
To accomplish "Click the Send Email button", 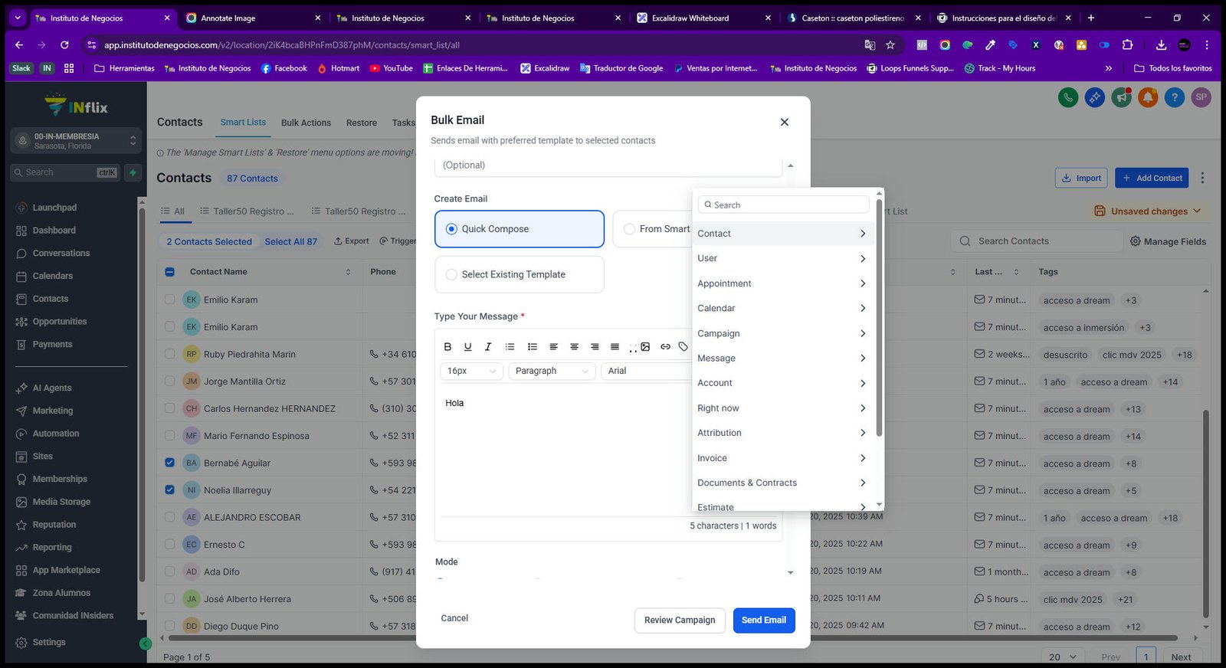I will [764, 621].
